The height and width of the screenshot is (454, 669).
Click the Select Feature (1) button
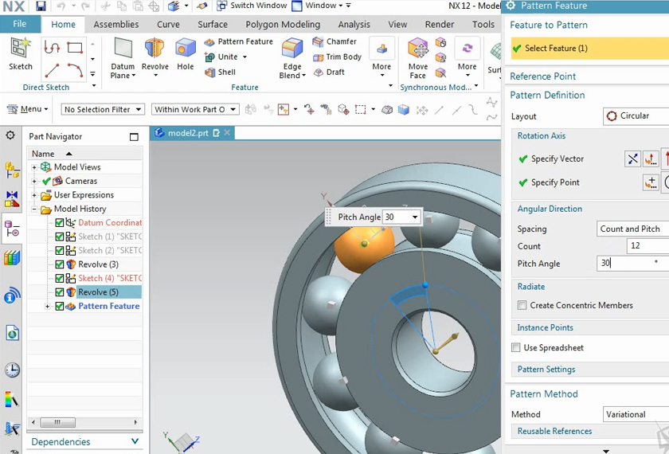click(x=556, y=49)
